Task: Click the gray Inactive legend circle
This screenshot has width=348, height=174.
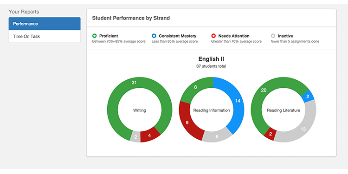Action: click(273, 36)
